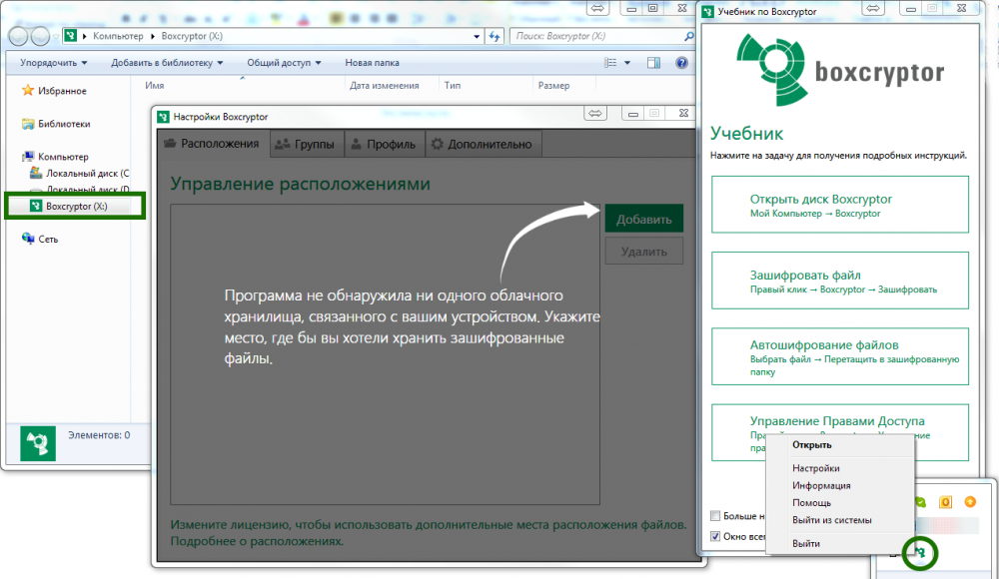Click the orange arrow tray icon
This screenshot has height=579, width=999.
pos(970,502)
